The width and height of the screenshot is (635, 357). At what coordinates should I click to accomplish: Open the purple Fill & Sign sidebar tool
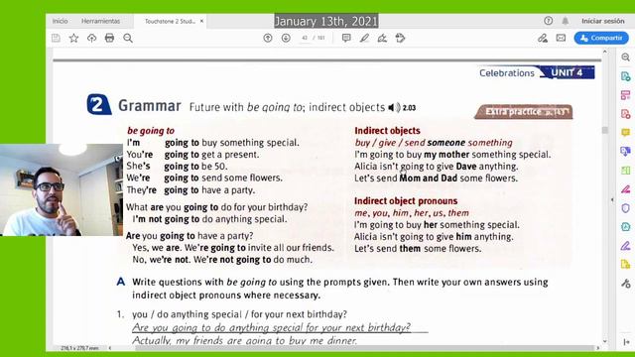click(x=626, y=246)
